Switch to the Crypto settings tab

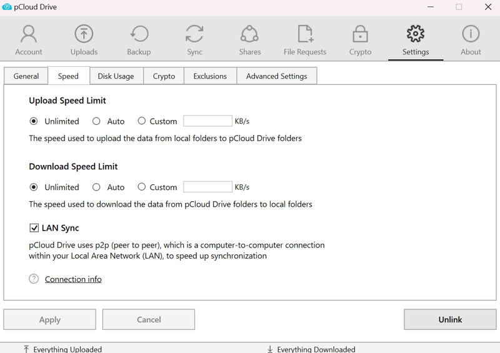pyautogui.click(x=164, y=76)
